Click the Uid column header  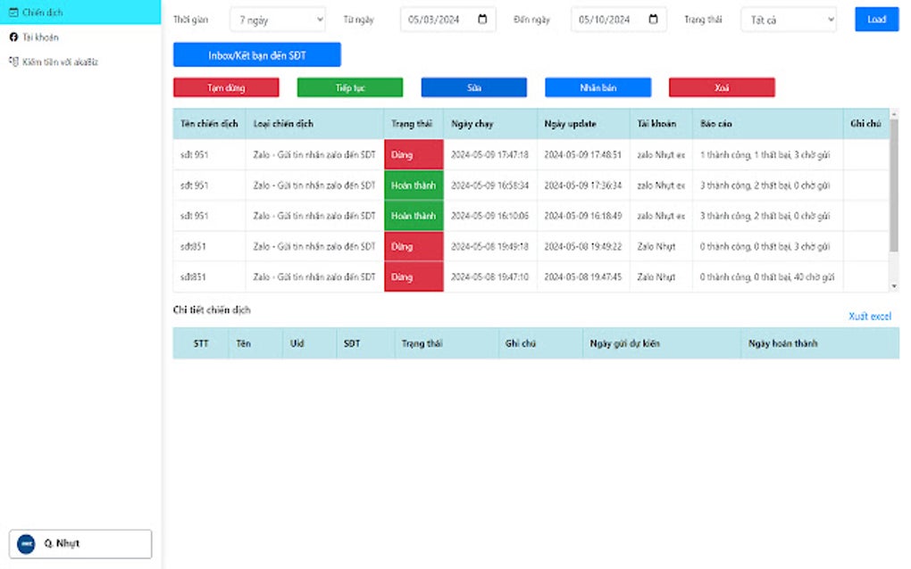coord(309,343)
